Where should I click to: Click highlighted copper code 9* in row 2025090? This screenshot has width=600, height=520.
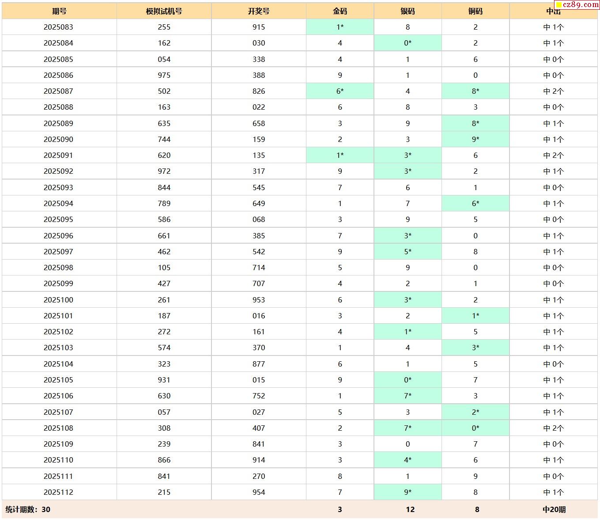click(x=475, y=139)
